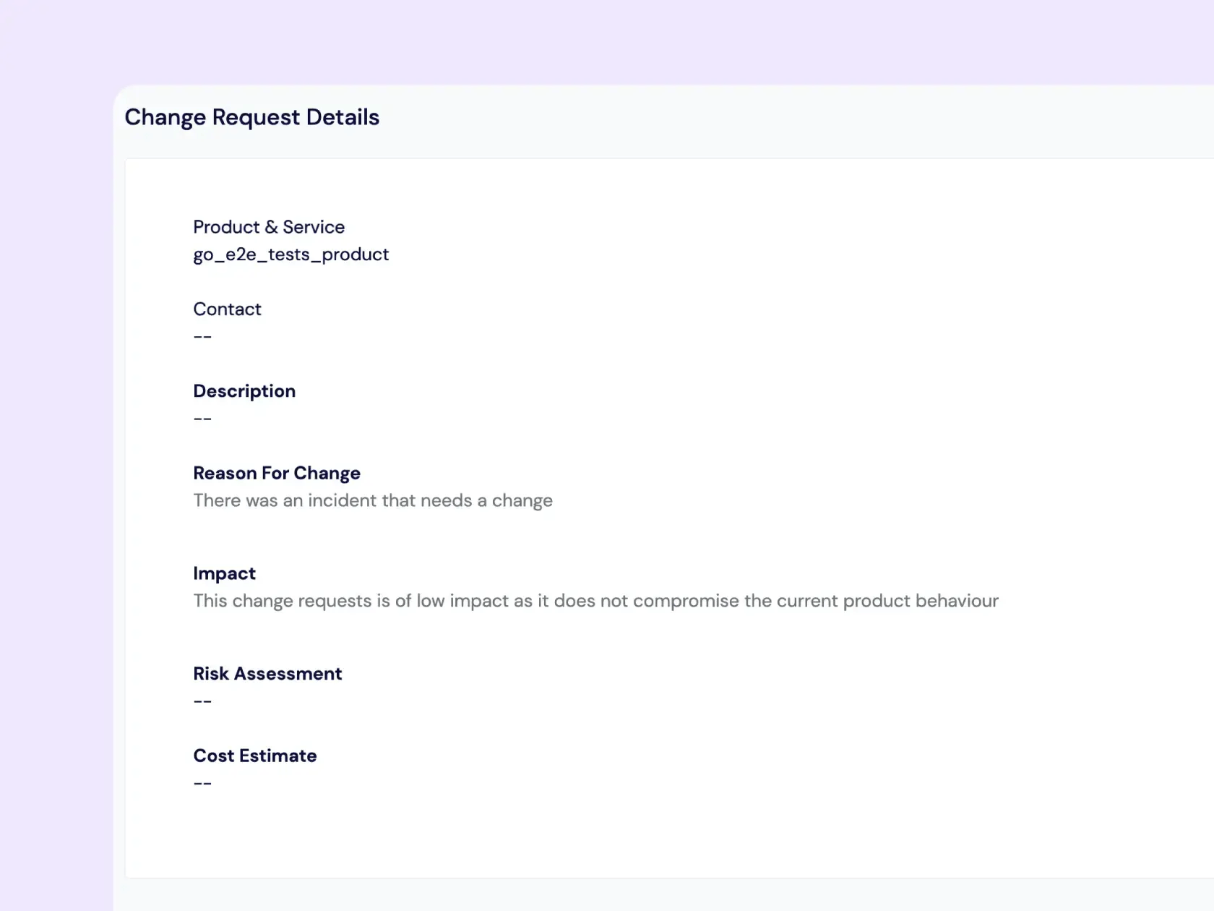Select the empty dashes under Risk Assessment

tap(202, 701)
